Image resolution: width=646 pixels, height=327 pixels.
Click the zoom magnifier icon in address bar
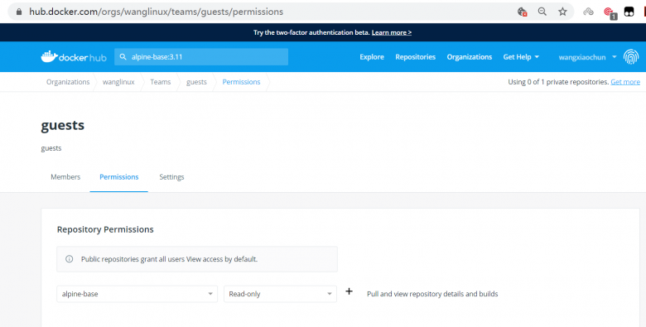pyautogui.click(x=542, y=12)
